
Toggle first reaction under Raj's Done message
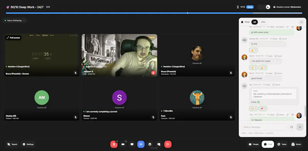tap(253, 108)
